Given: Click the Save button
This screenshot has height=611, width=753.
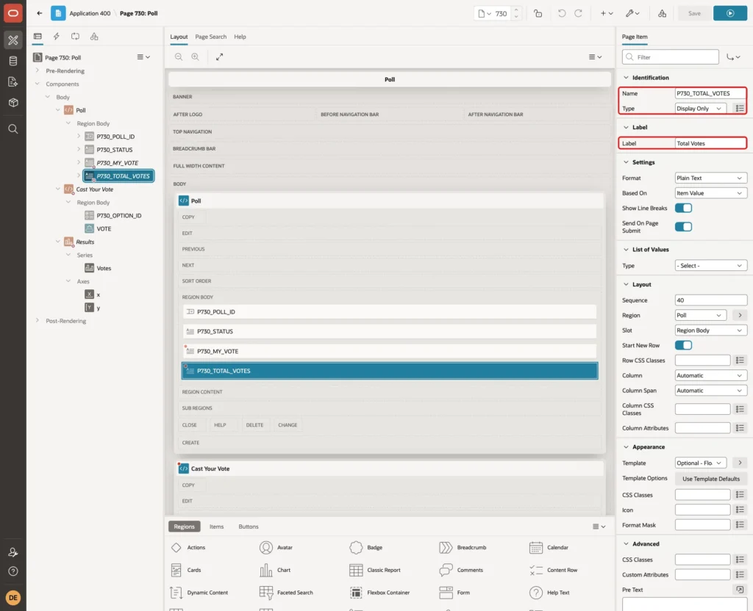Looking at the screenshot, I should click(694, 13).
